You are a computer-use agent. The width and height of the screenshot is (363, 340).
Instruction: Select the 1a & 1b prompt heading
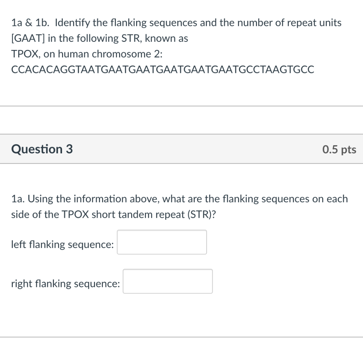176,23
